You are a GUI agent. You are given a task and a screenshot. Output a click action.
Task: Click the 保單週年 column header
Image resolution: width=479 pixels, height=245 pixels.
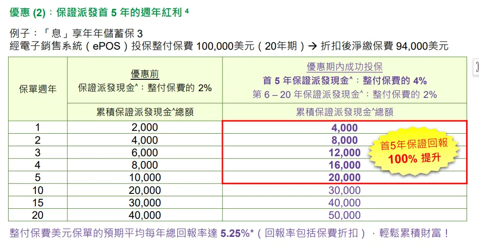(x=38, y=89)
